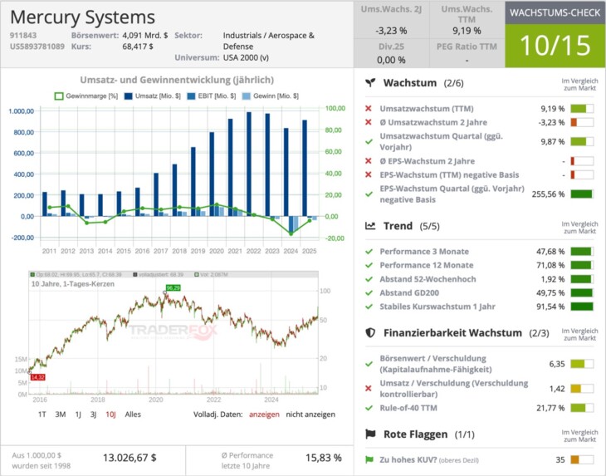This screenshot has height=476, width=606.
Task: Click the 255,56 % EPS growth value
Action: tap(548, 194)
